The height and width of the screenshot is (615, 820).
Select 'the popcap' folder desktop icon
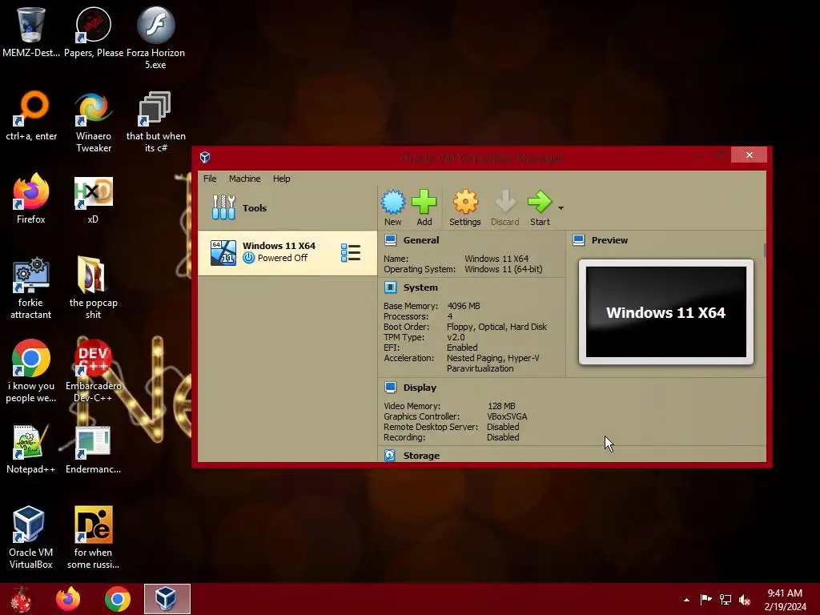pos(93,287)
